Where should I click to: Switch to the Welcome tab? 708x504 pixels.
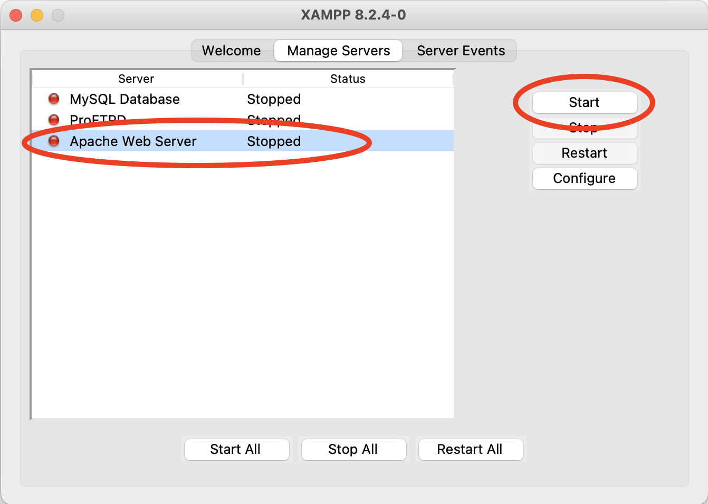(232, 51)
